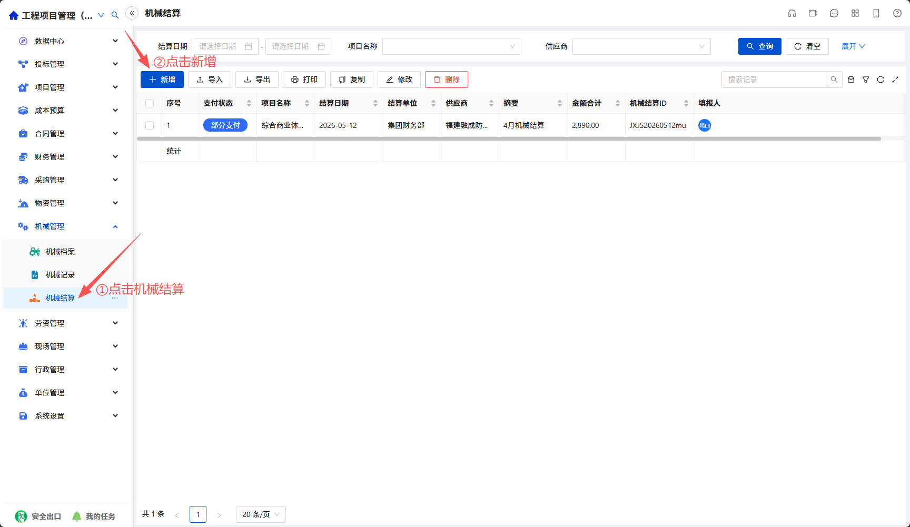910x527 pixels.
Task: Collapse the sidebar with double-chevron icon
Action: point(132,13)
